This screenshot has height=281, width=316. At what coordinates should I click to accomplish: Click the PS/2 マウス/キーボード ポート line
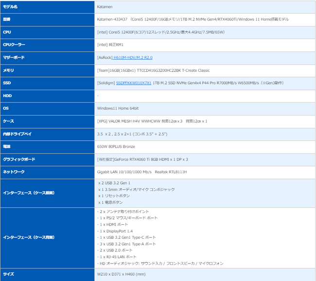127,218
